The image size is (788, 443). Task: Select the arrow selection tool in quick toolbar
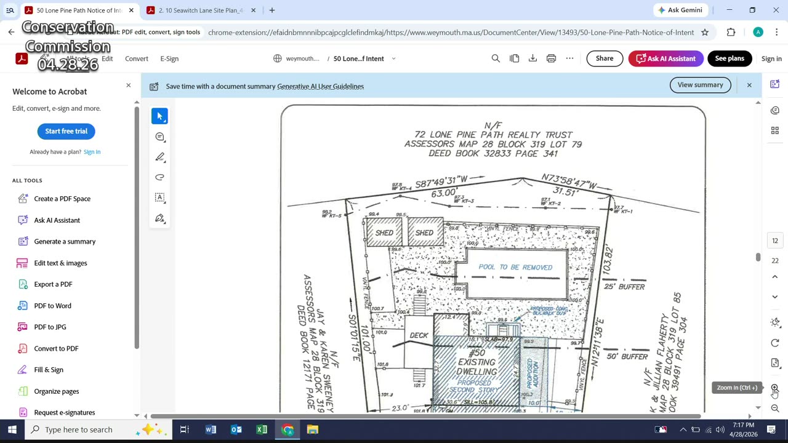coord(159,116)
